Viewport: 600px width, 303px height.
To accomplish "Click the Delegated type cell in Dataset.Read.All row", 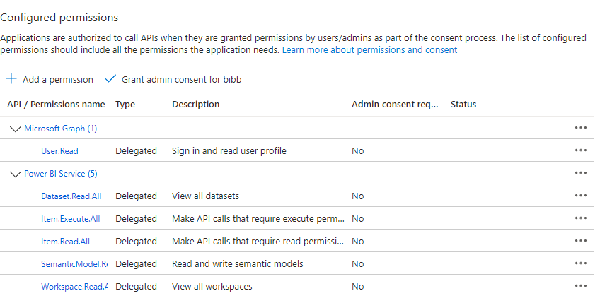I will [137, 196].
